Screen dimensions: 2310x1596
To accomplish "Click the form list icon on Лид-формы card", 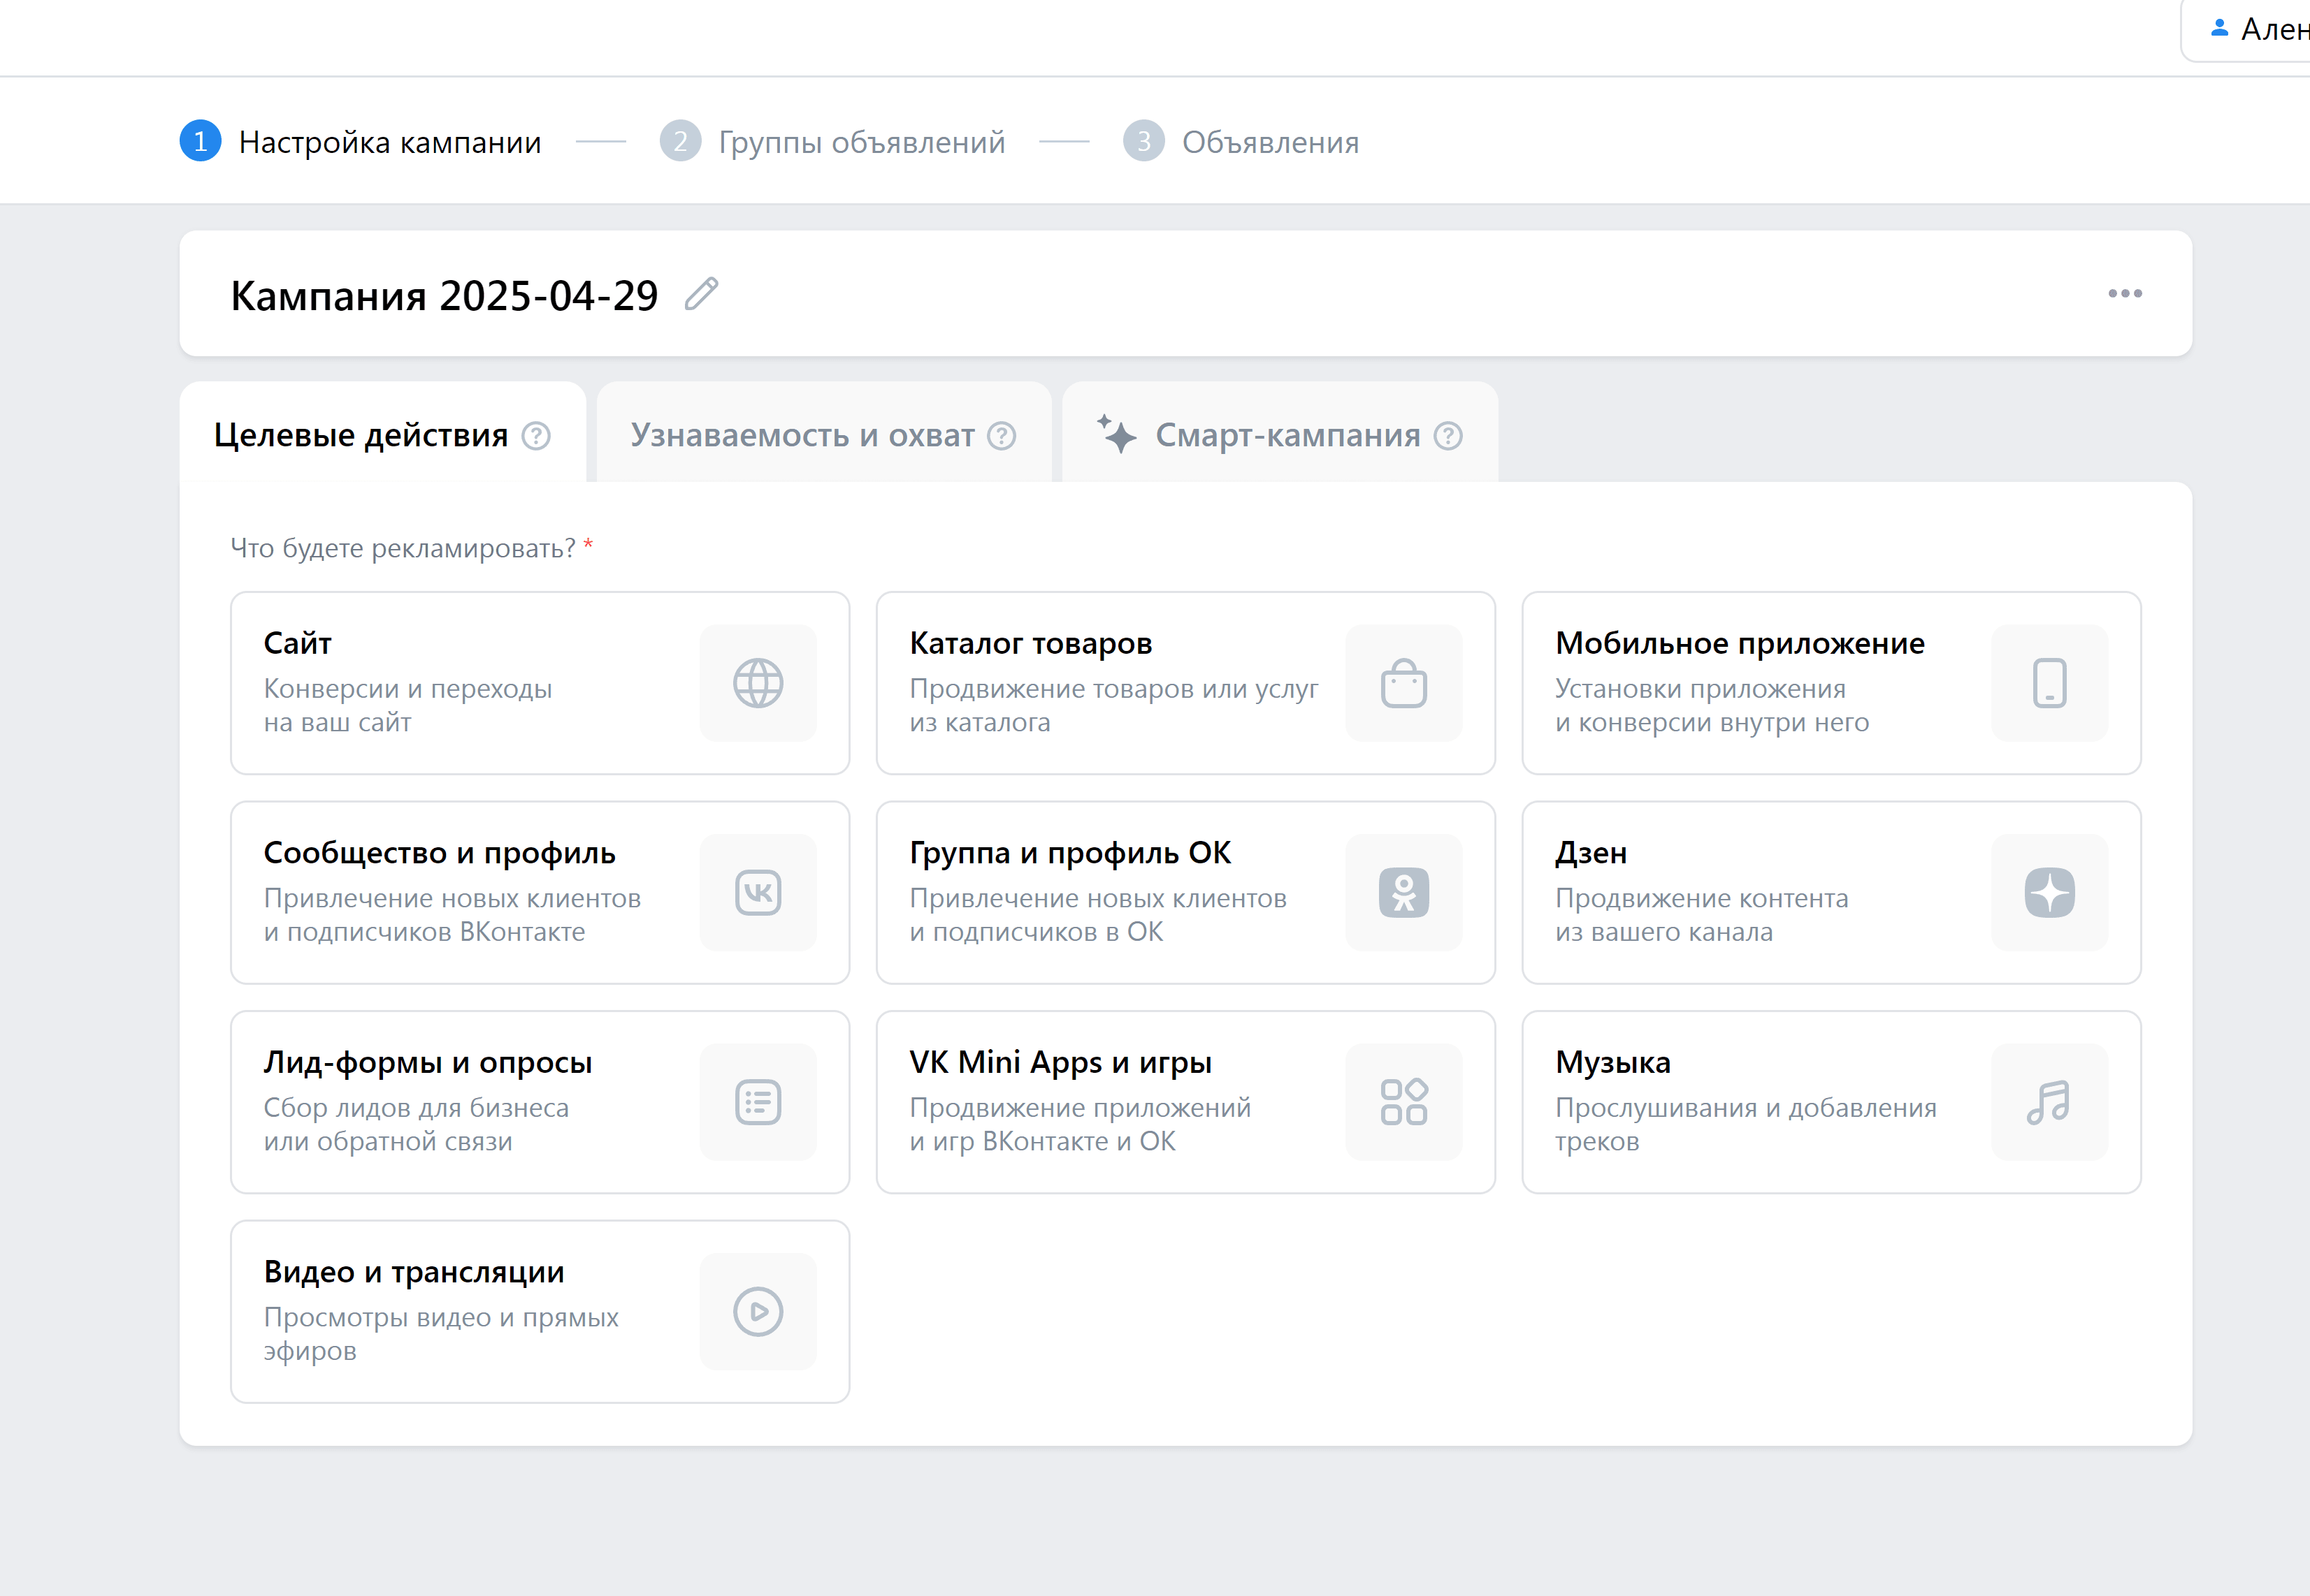I will click(758, 1102).
